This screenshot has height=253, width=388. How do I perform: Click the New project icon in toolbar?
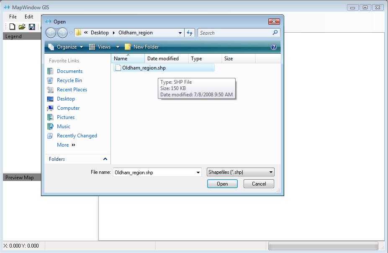(x=13, y=27)
